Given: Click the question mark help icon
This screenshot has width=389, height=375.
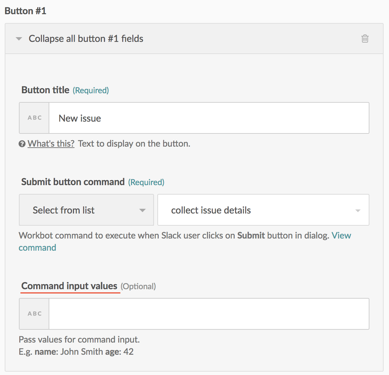Looking at the screenshot, I should point(22,144).
